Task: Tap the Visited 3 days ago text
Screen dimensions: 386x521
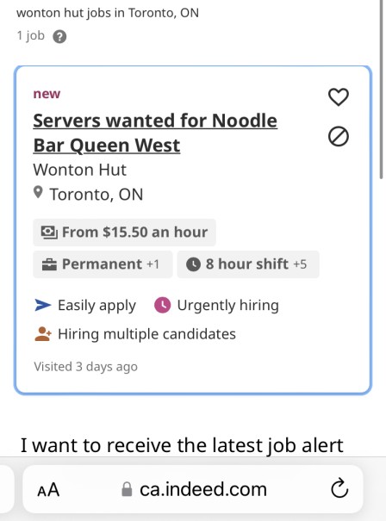Action: [x=86, y=367]
